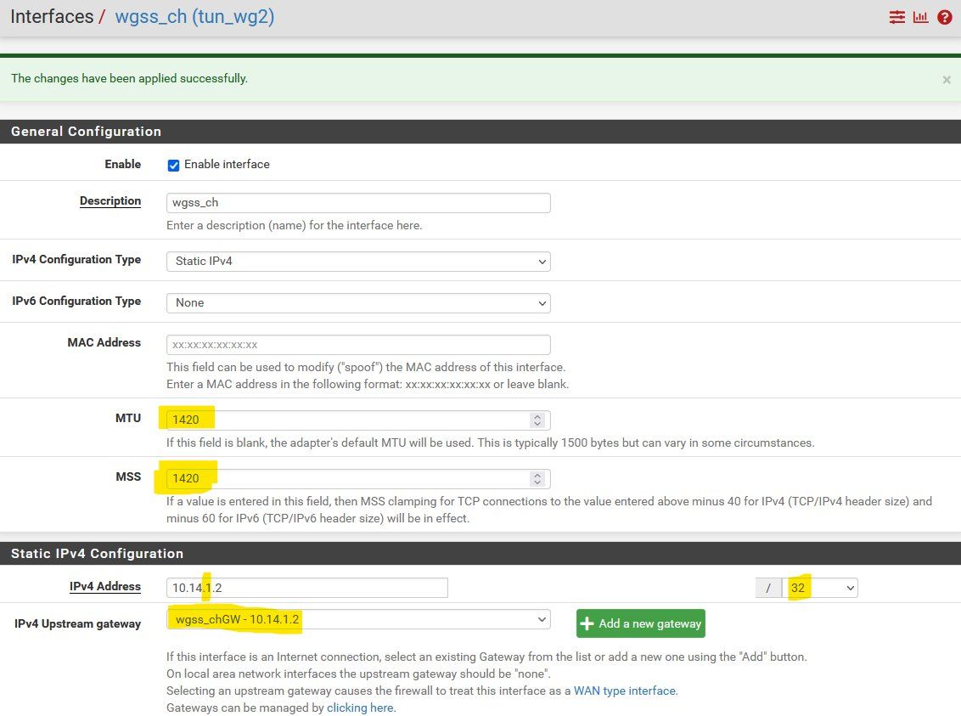961x716 pixels.
Task: Open the subnet mask dropdown showing 32
Action: point(820,588)
